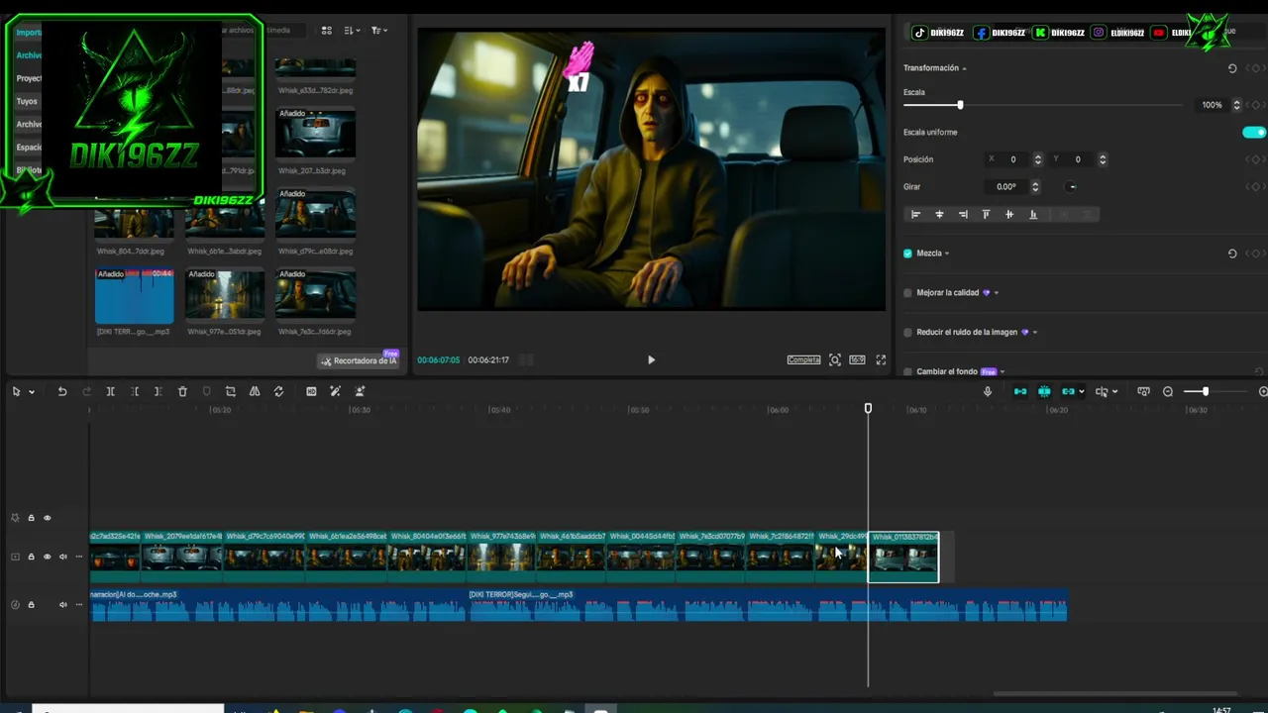
Task: Click the scan-frame icon below the preview
Action: click(x=835, y=359)
